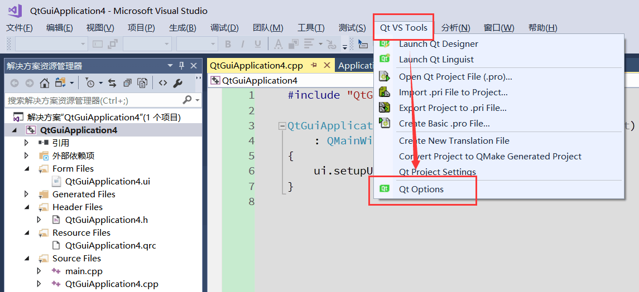Open the 生成(B) menu

tap(182, 28)
